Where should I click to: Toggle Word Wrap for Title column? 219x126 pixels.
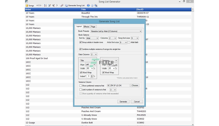click(81, 72)
